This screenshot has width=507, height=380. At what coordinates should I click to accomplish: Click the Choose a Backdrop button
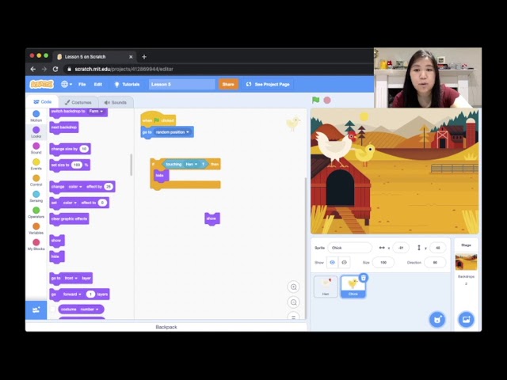point(466,320)
